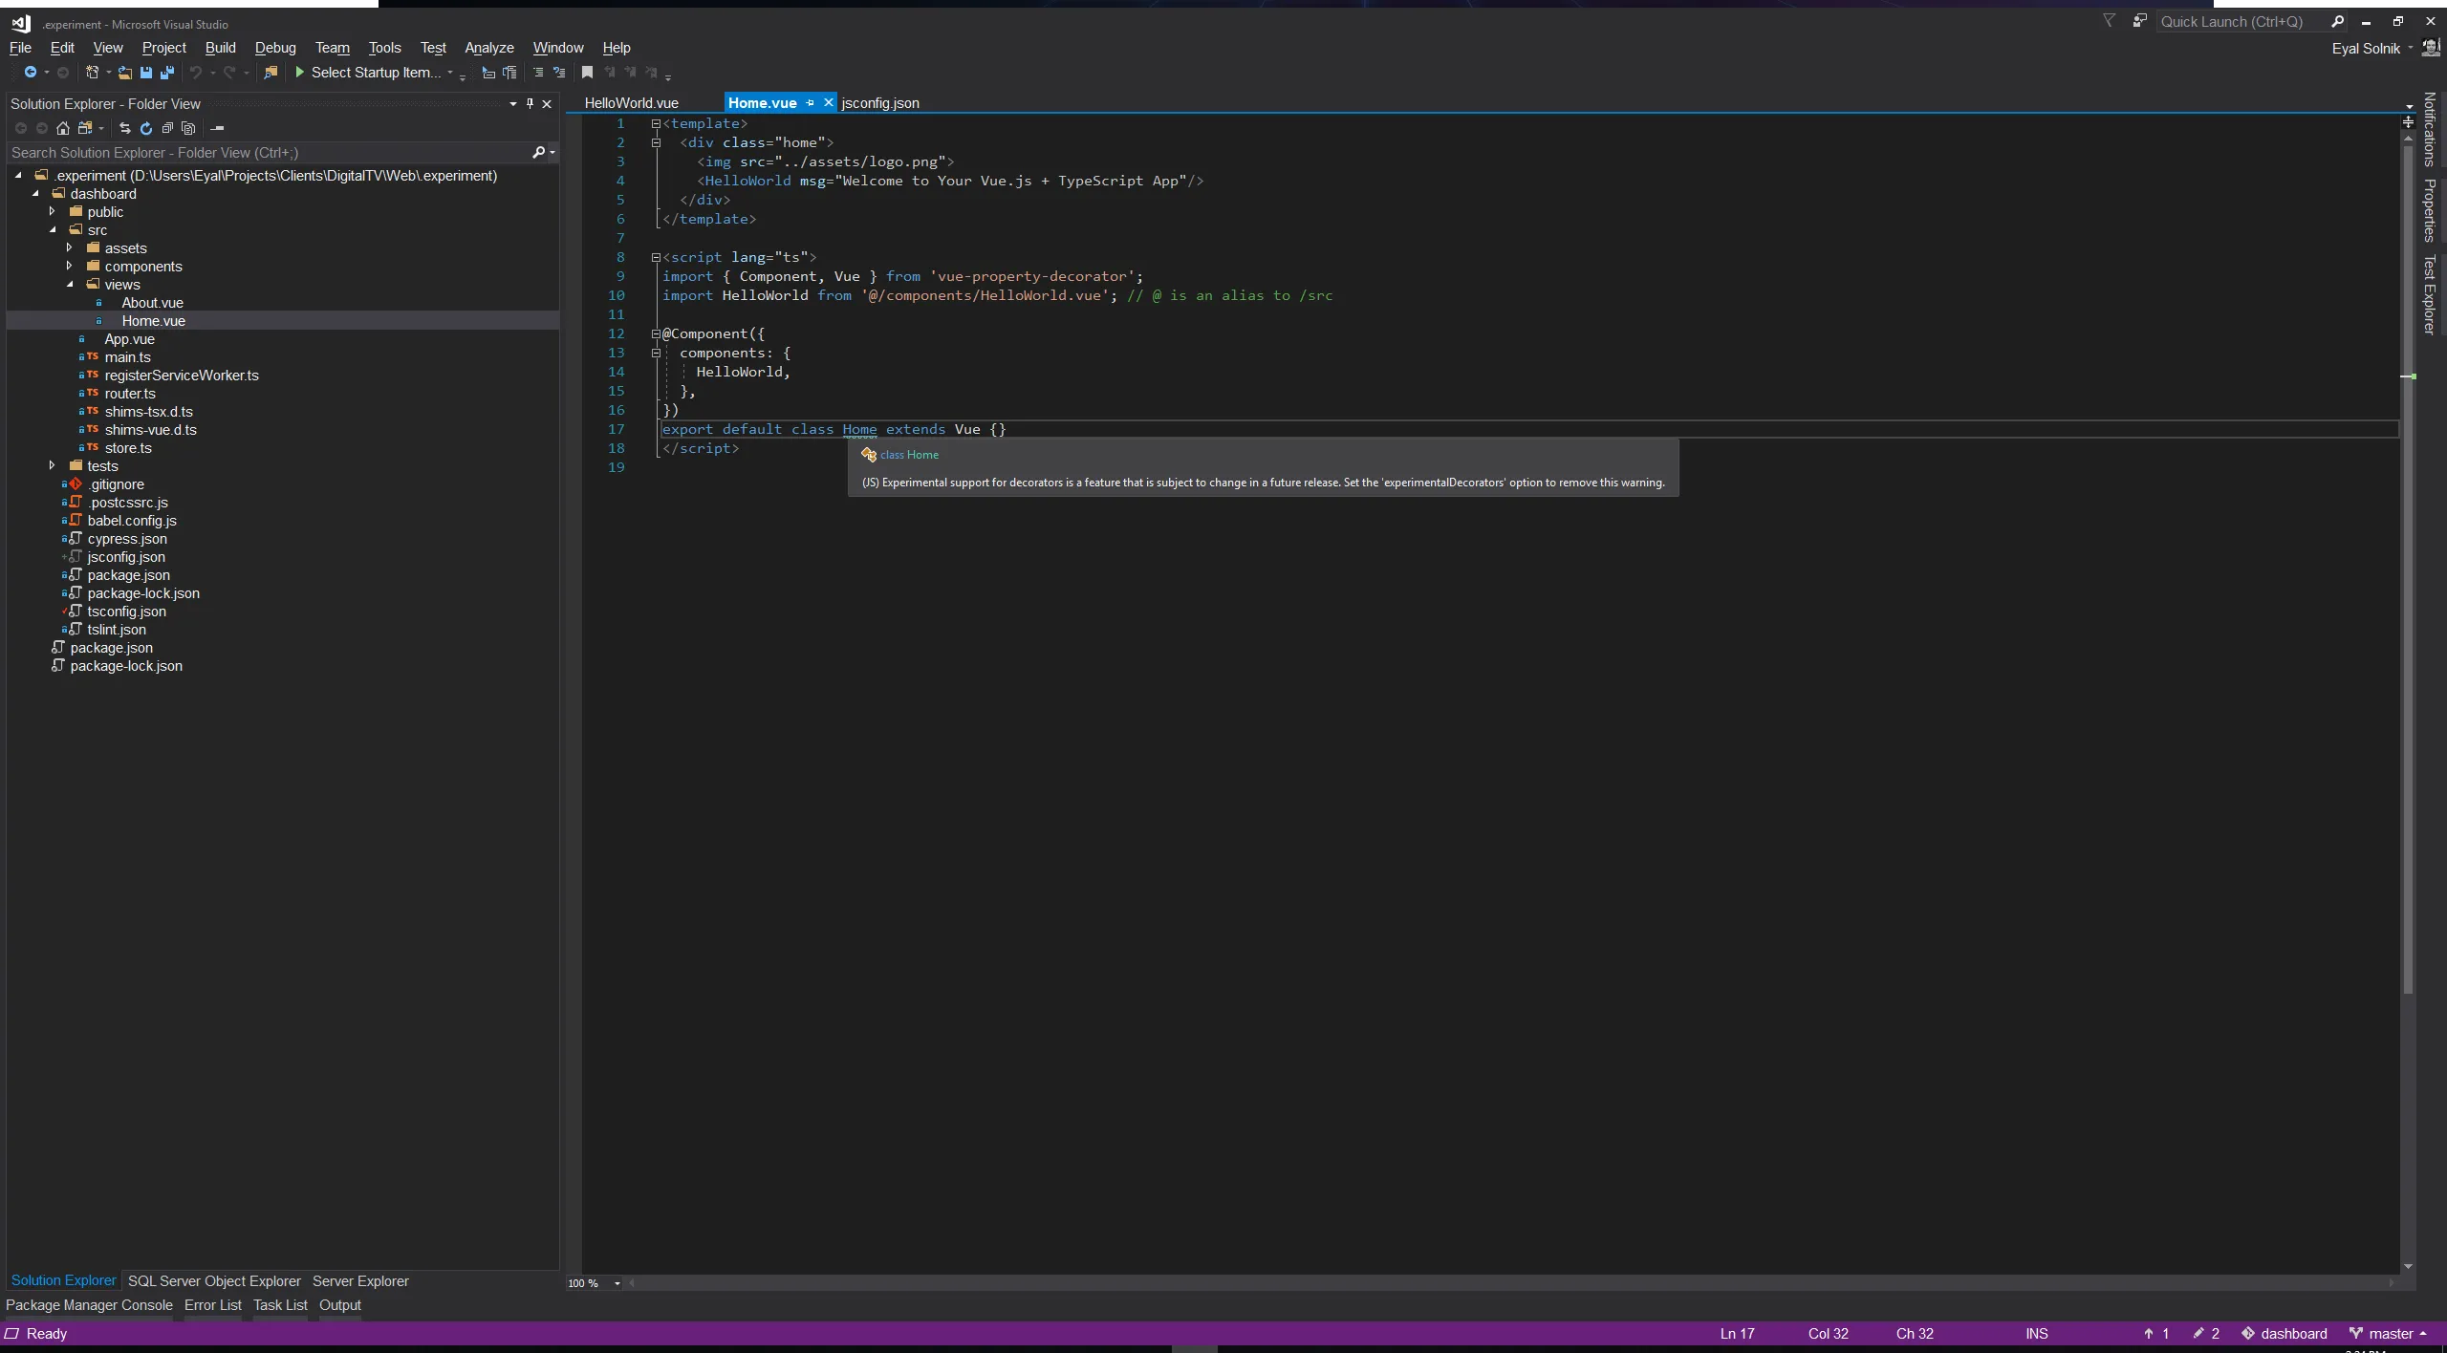
Task: Click Solution Explorer Home icon
Action: coord(63,128)
